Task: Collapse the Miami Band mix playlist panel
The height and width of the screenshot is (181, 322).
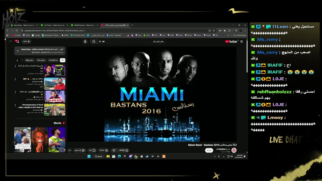Action: (18, 51)
